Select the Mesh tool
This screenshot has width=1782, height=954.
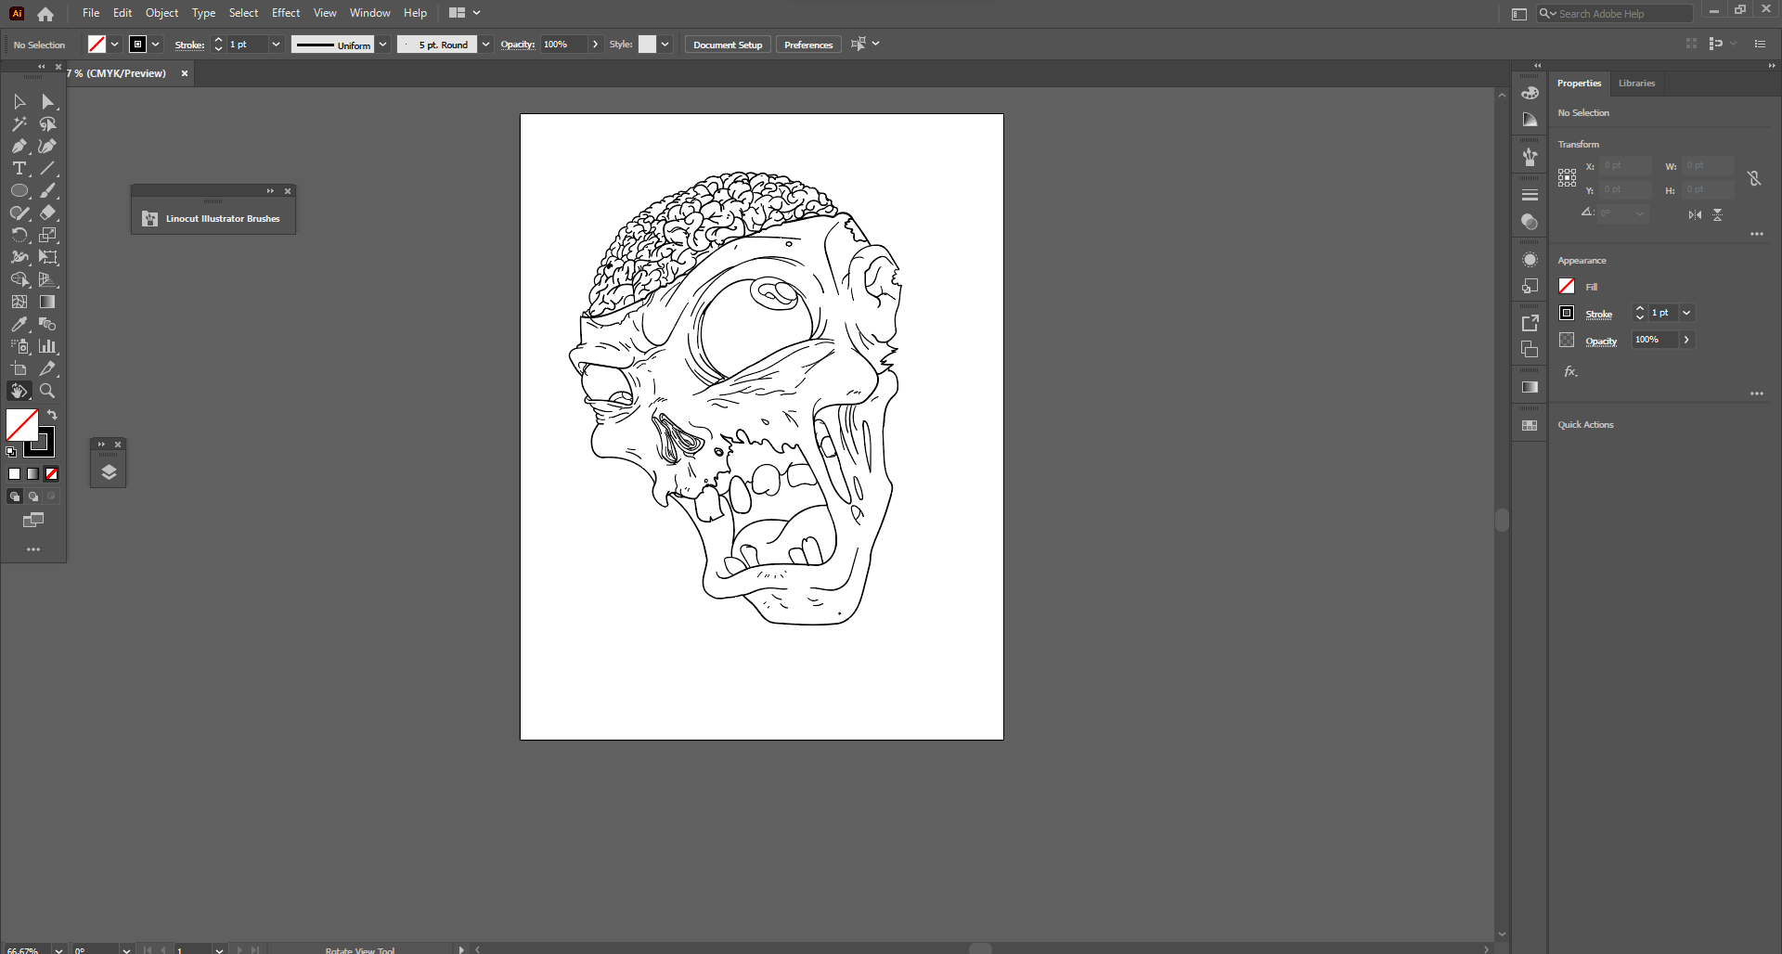pos(19,302)
